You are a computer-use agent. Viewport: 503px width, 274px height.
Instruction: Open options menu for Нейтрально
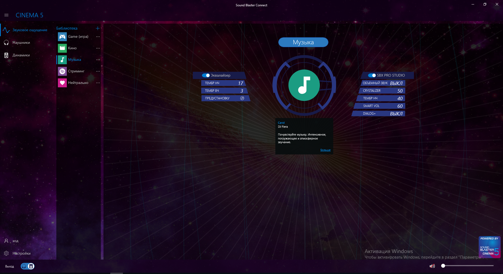[98, 83]
